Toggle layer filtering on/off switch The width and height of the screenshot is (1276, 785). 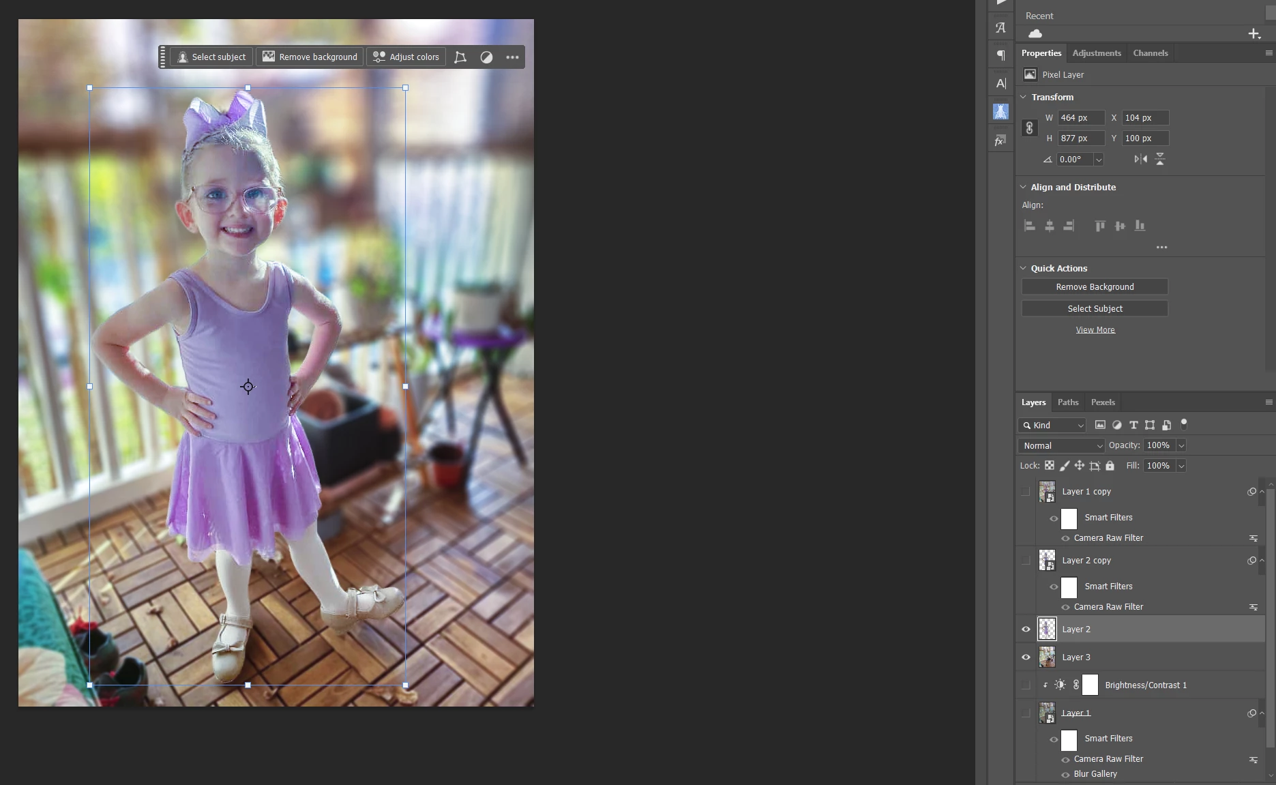(x=1184, y=424)
